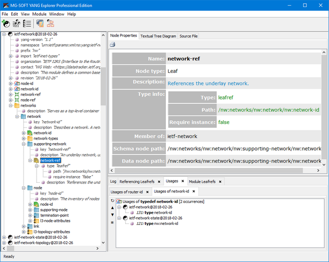Close the Referencing Leafrefs tab

[159, 182]
